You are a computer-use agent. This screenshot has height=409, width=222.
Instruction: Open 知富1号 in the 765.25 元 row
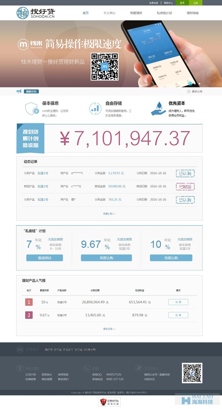click(x=43, y=200)
